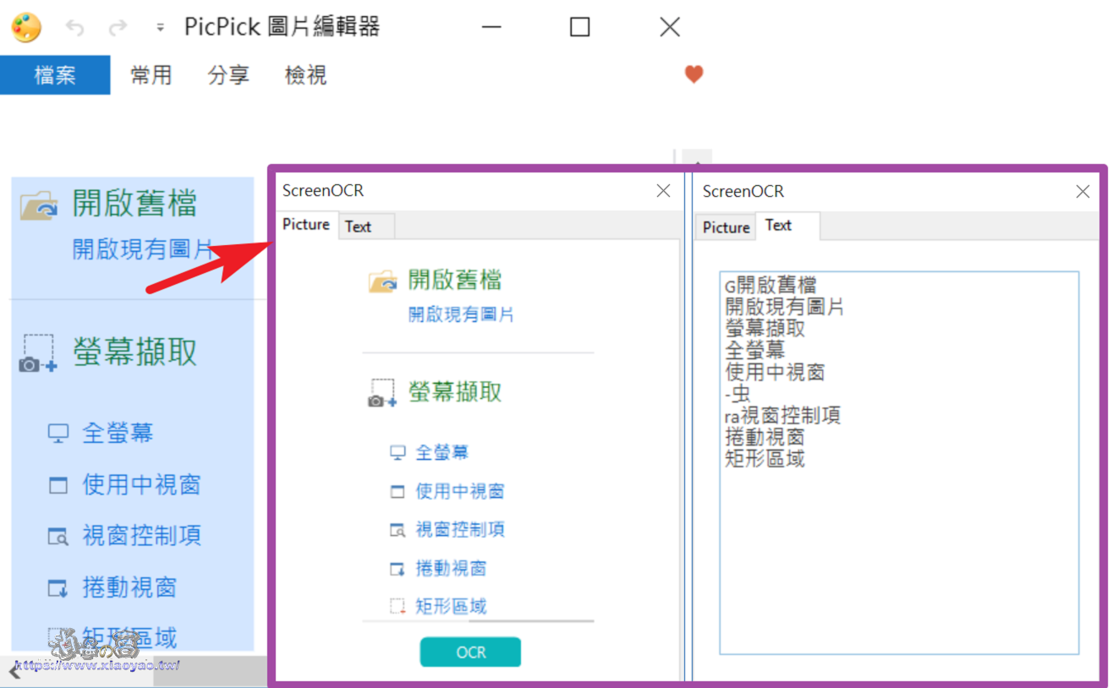
Task: Close the left ScreenOCR window
Action: [664, 191]
